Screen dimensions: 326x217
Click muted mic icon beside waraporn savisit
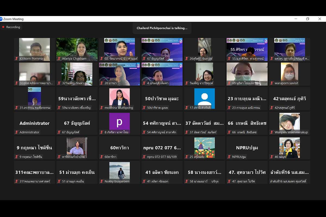point(272,83)
